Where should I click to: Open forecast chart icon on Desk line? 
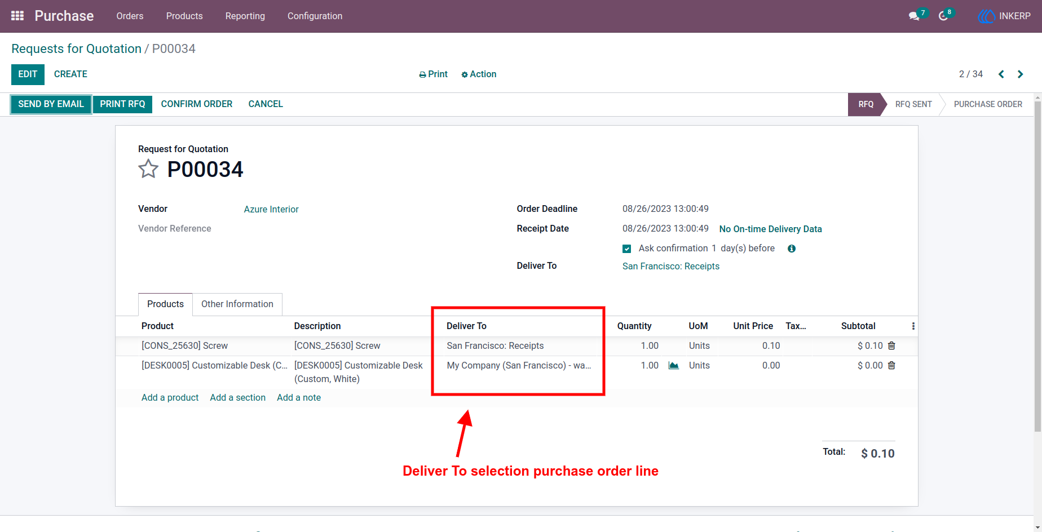(673, 366)
